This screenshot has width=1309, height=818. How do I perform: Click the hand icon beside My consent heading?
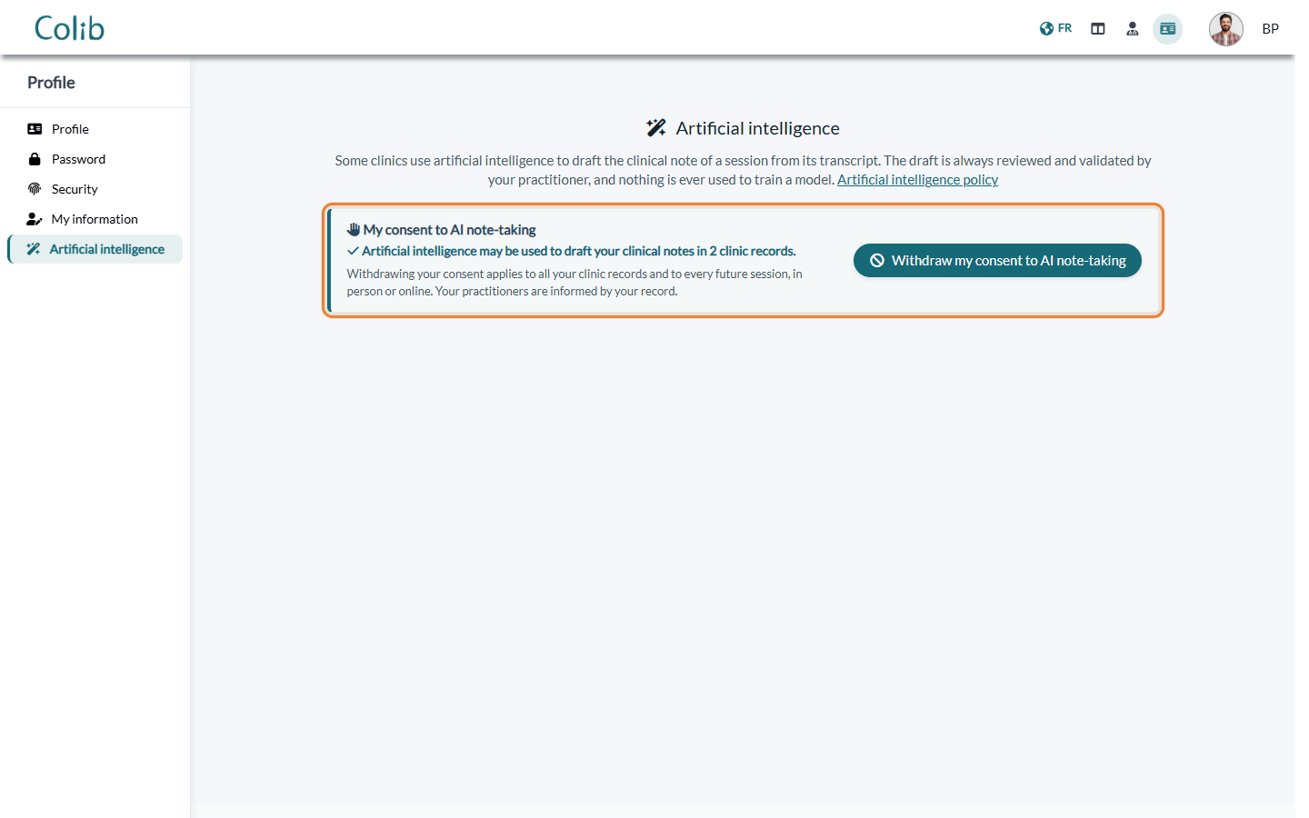click(x=354, y=230)
